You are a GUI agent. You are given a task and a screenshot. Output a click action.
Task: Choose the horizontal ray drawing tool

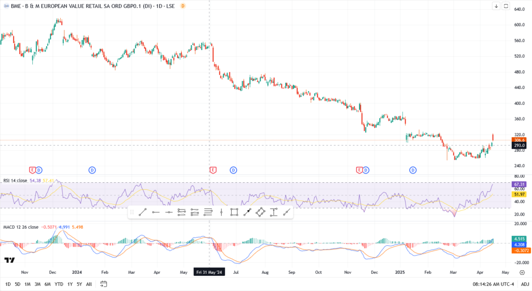[155, 212]
